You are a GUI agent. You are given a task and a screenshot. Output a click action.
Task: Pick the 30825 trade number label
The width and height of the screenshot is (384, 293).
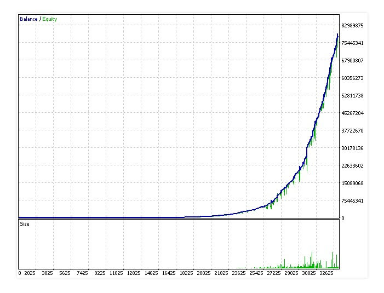pos(309,273)
